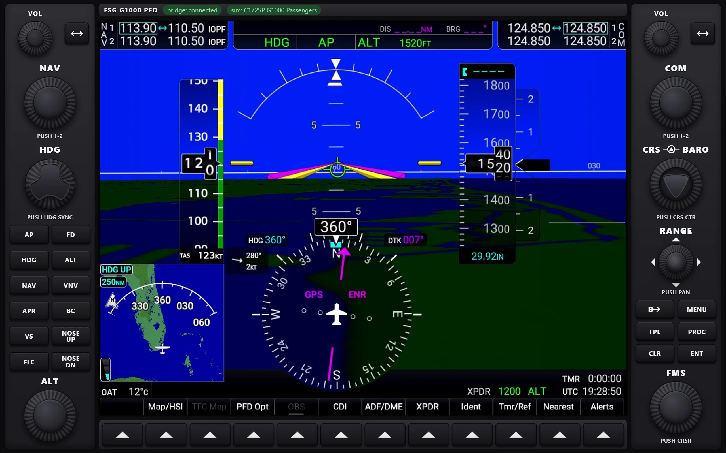Activate the Direct-To button beside MENU

coord(655,309)
